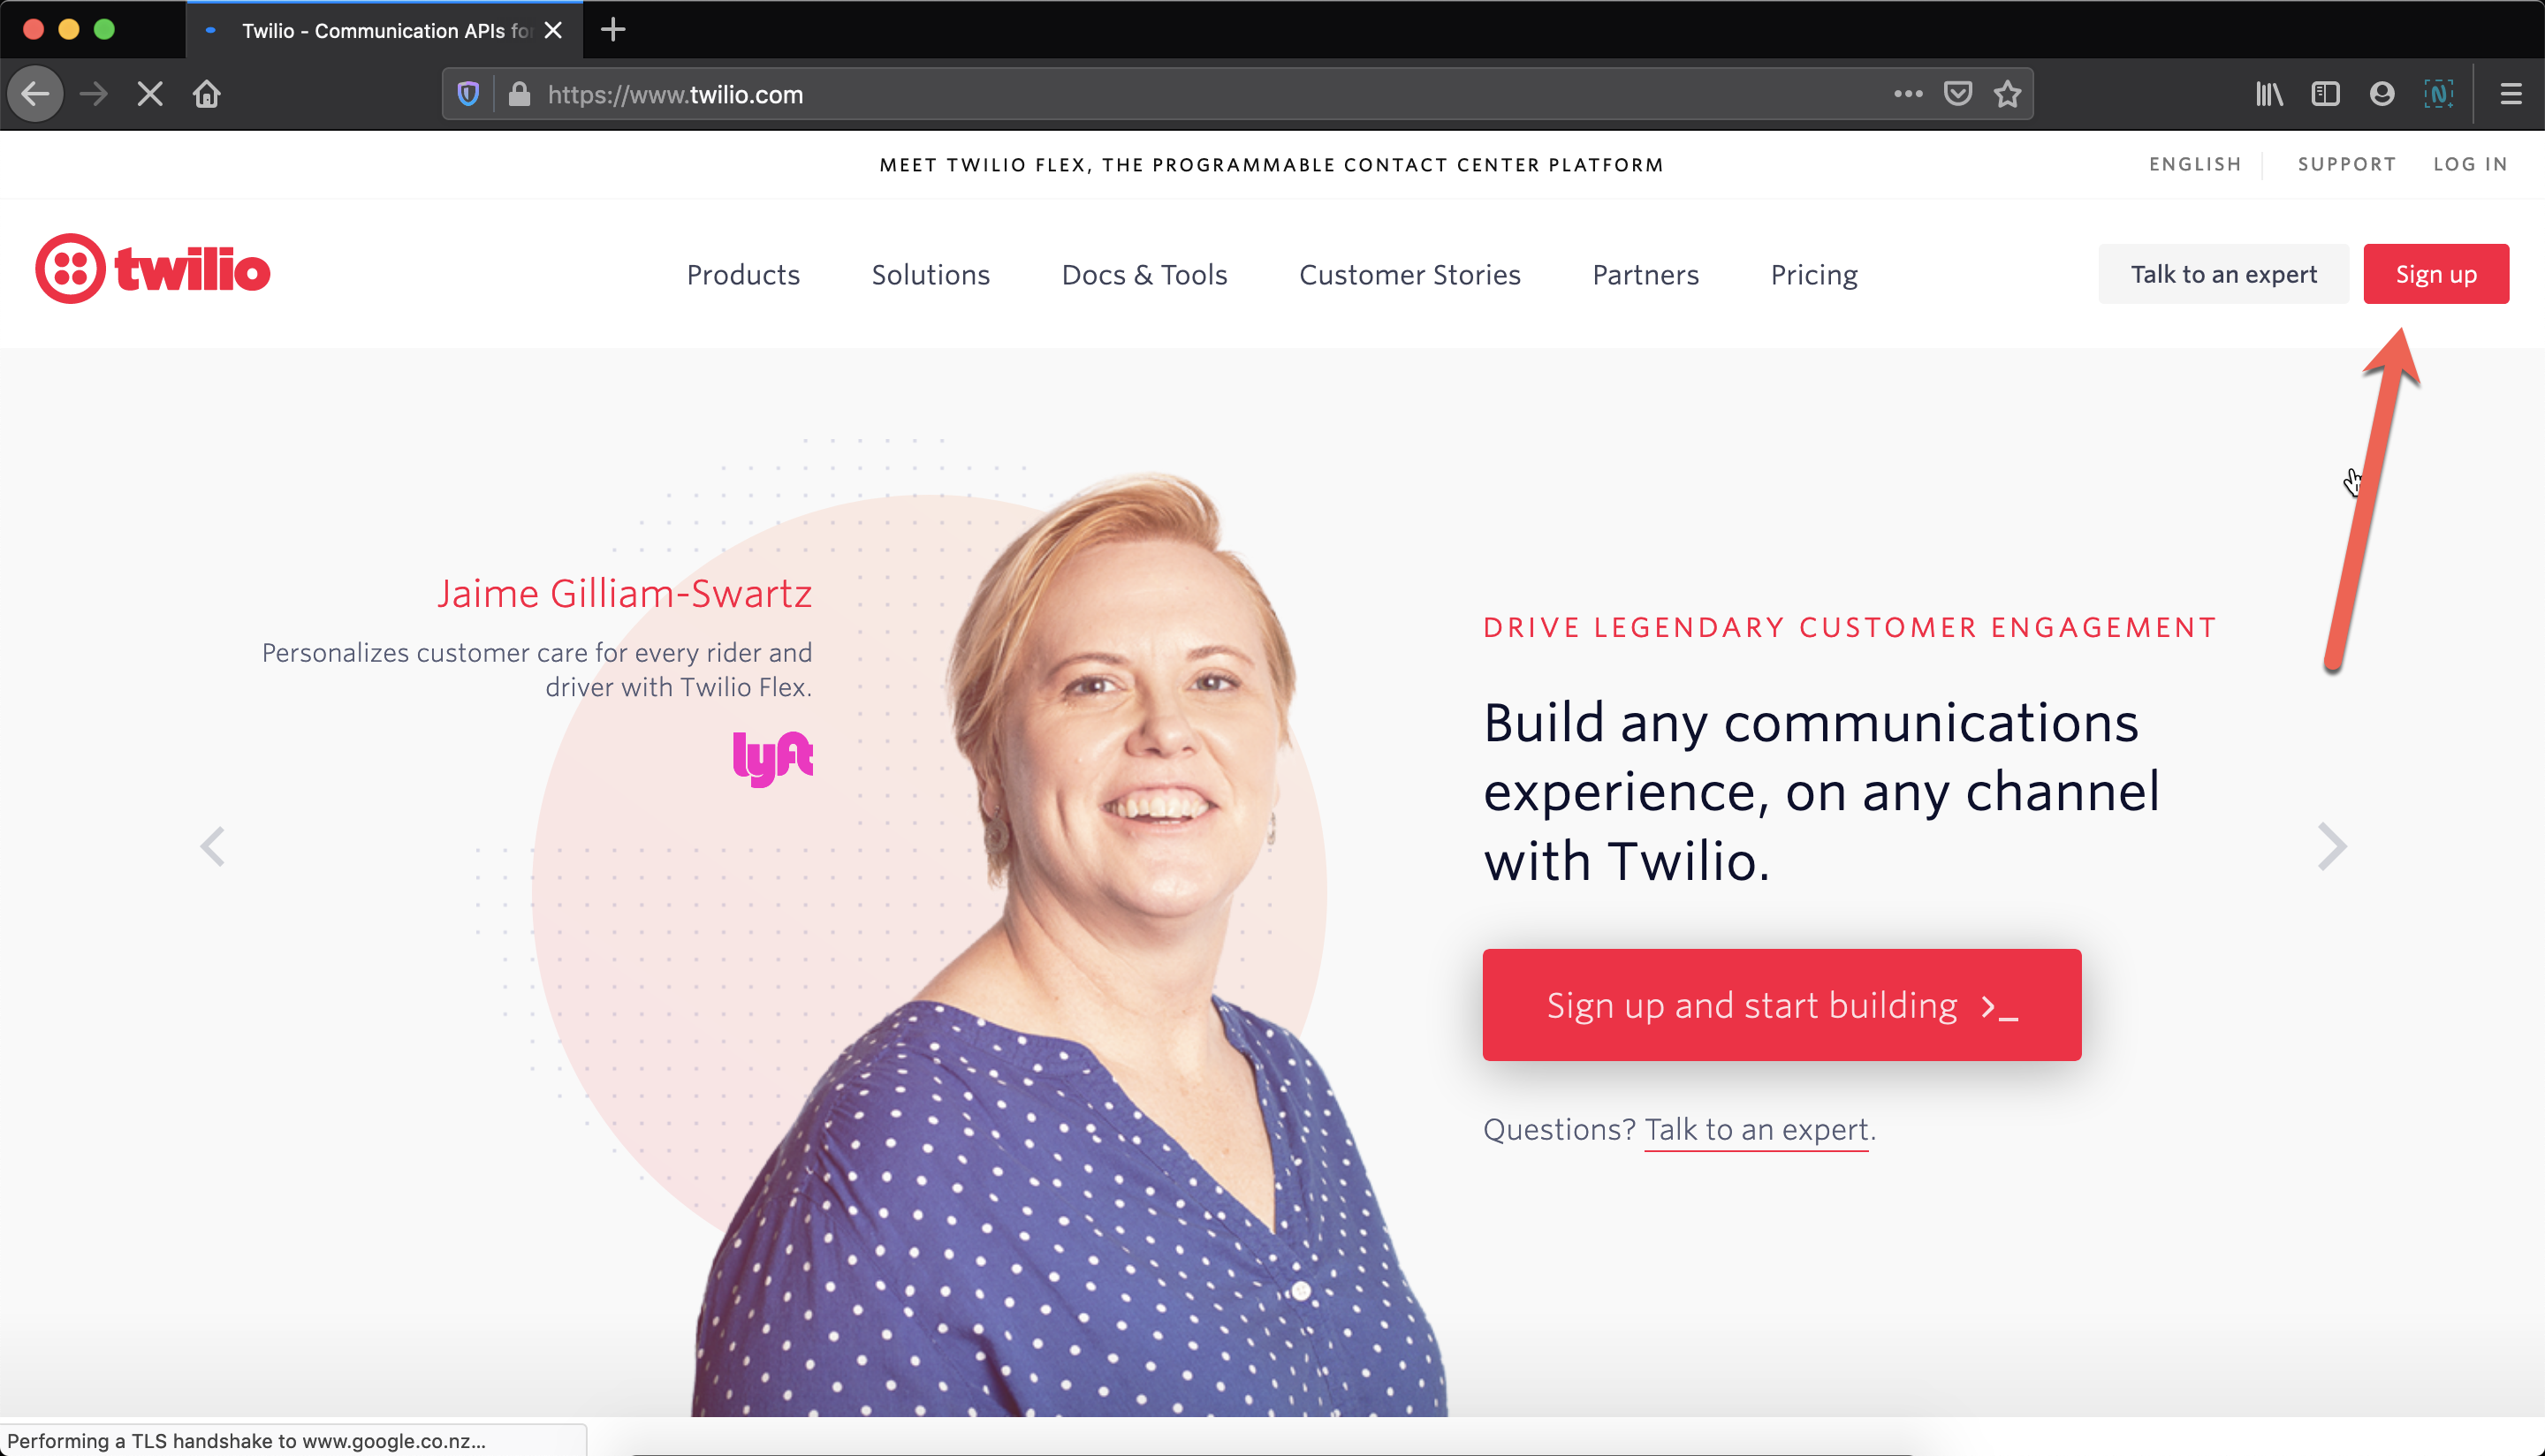The image size is (2545, 1456).
Task: Follow Talk to an expert underlined link
Action: [x=1756, y=1130]
